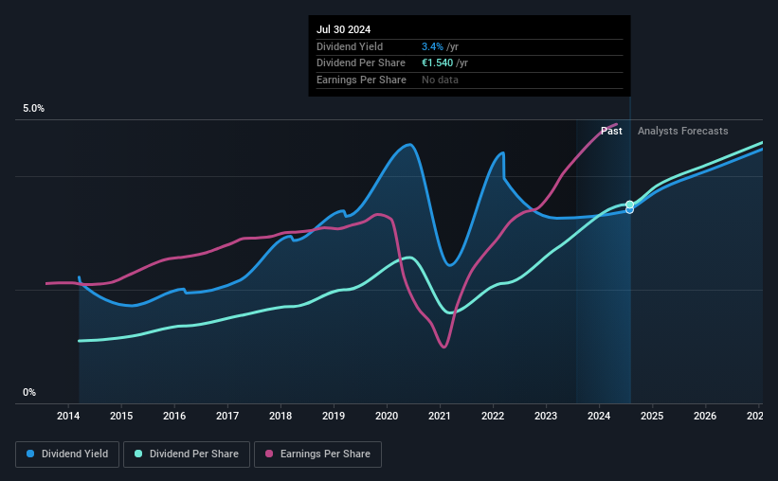This screenshot has height=481, width=778.
Task: Click the 0% y-axis label
Action: point(29,393)
